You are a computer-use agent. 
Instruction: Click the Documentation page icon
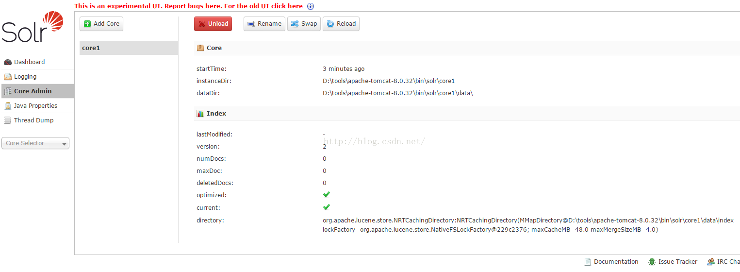coord(588,262)
